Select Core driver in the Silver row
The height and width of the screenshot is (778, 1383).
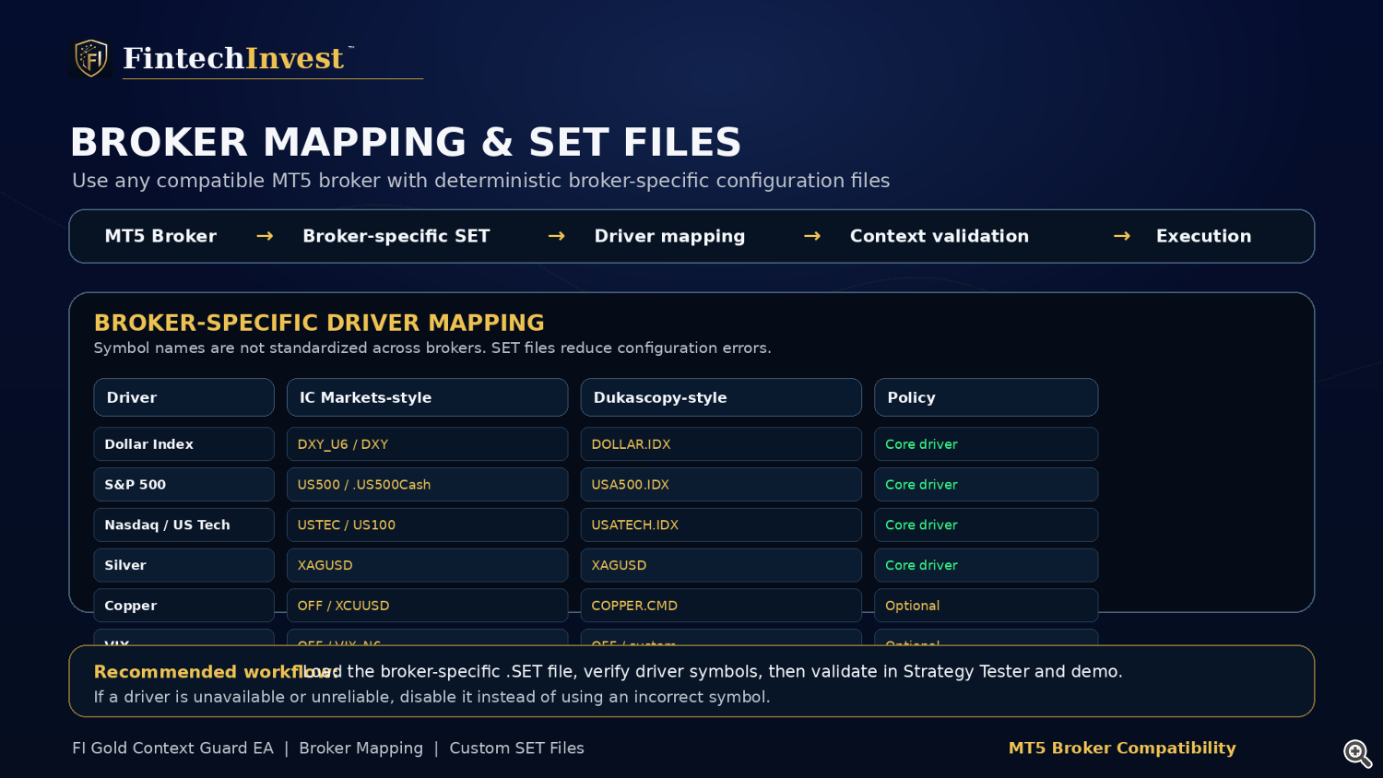point(986,566)
